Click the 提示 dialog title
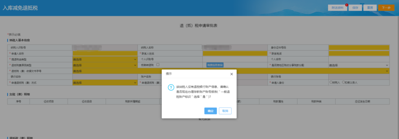This screenshot has width=399, height=139. point(169,74)
